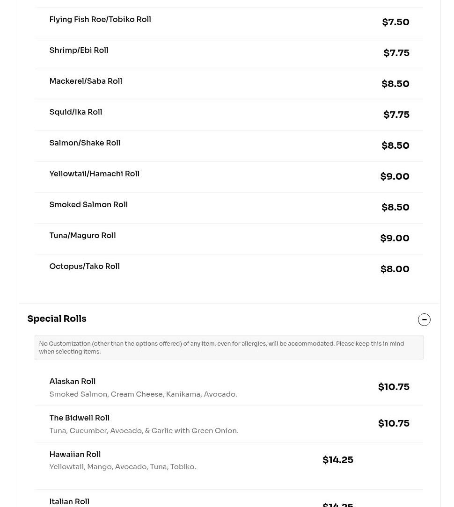Choose the Shrimp/Ebi Roll item

tap(79, 51)
